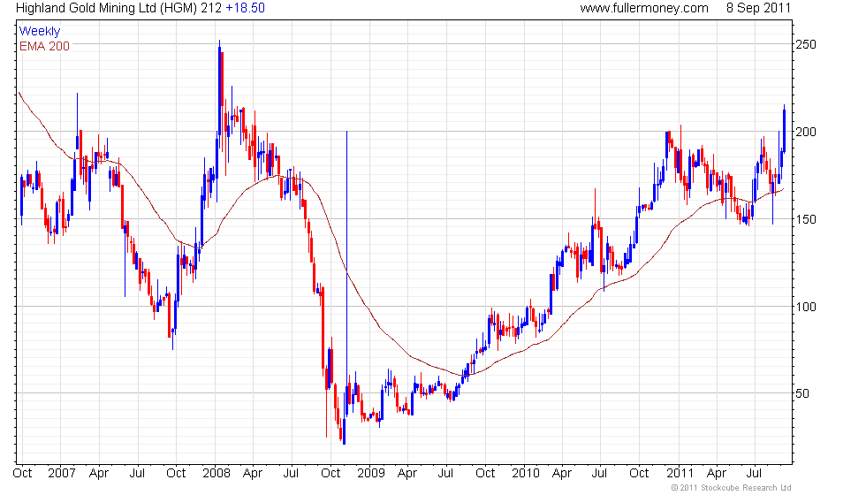
Task: Select the 'Weekly' legend label
Action: pos(39,32)
